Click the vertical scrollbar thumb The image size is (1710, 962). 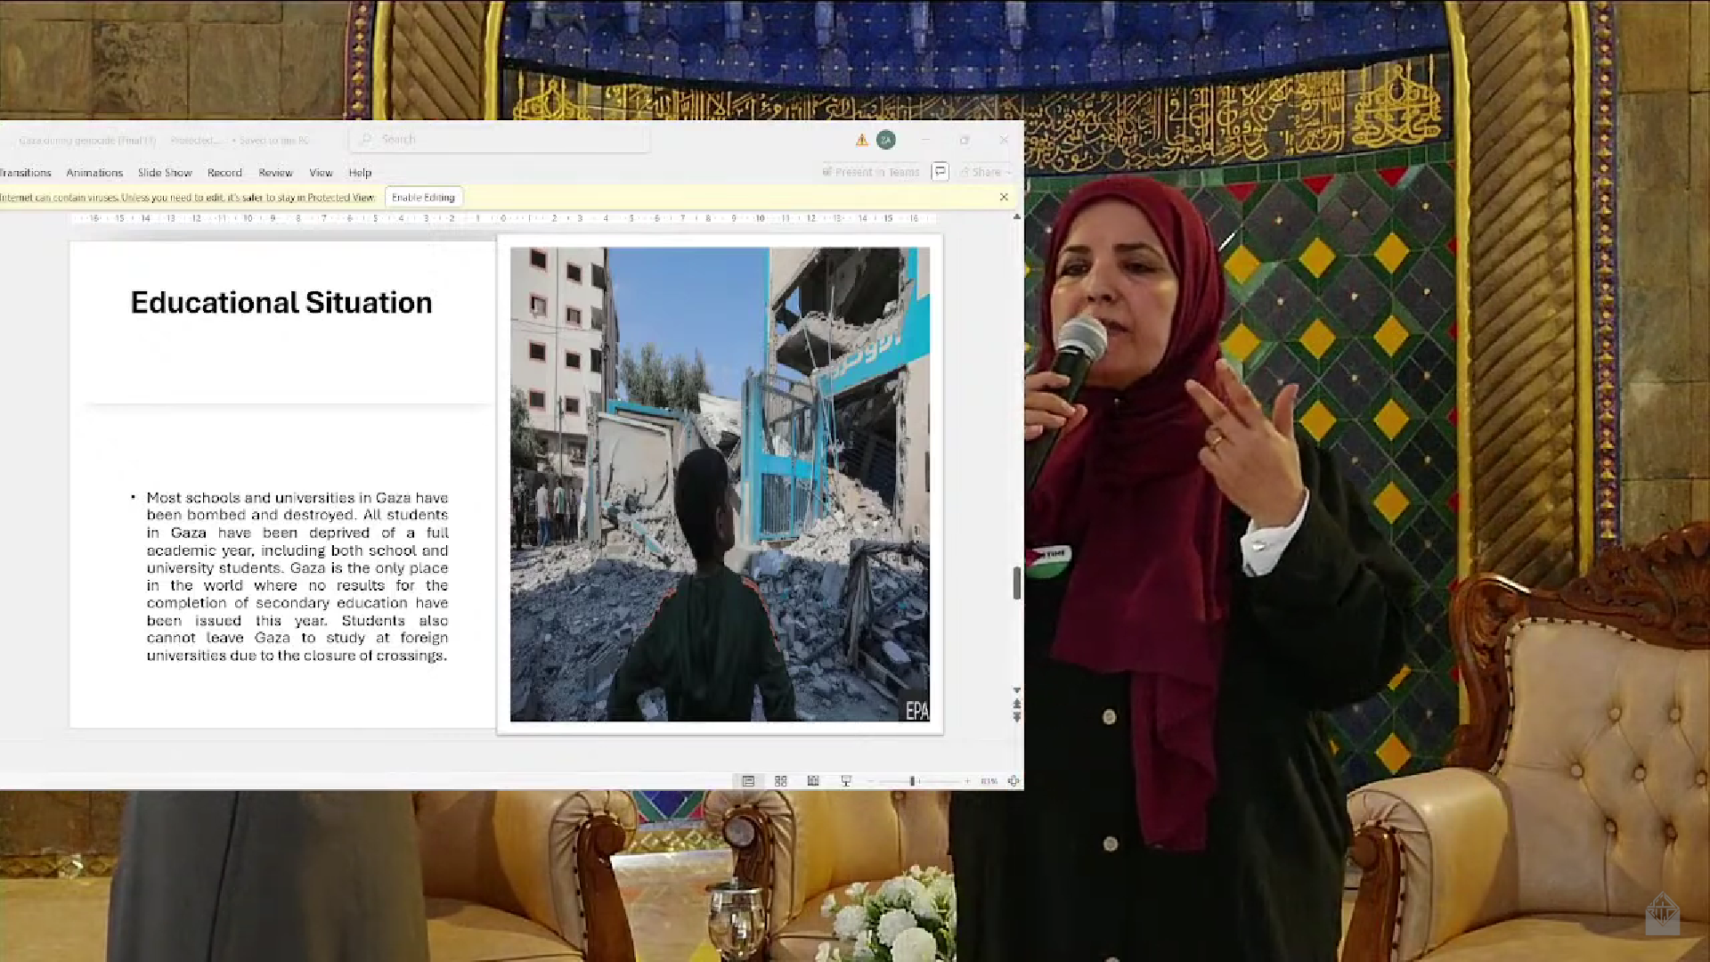[x=1016, y=583]
